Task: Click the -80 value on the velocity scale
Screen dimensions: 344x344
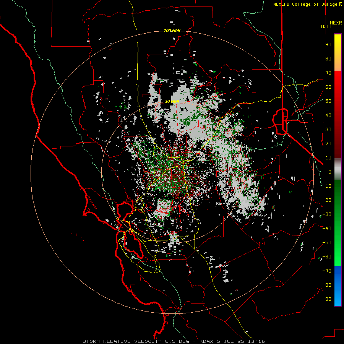Action: click(327, 285)
